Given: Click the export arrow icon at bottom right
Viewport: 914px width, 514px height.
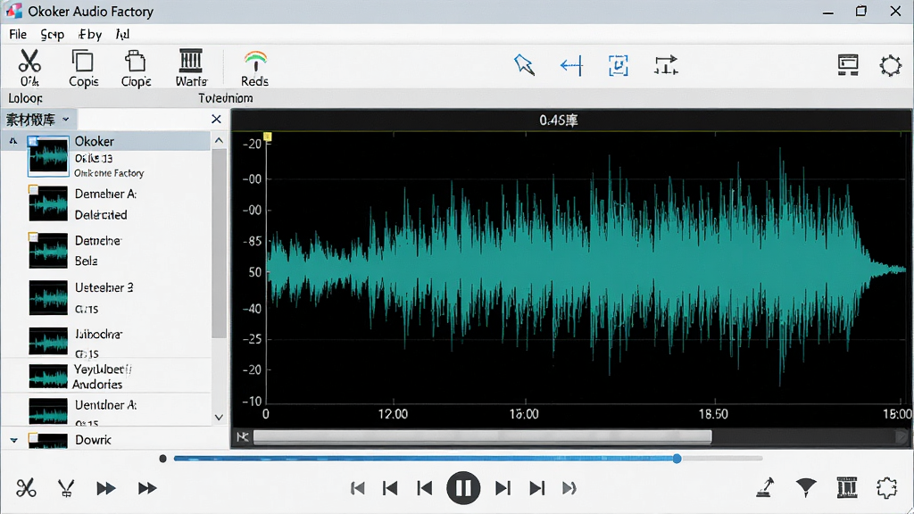Looking at the screenshot, I should tap(765, 487).
